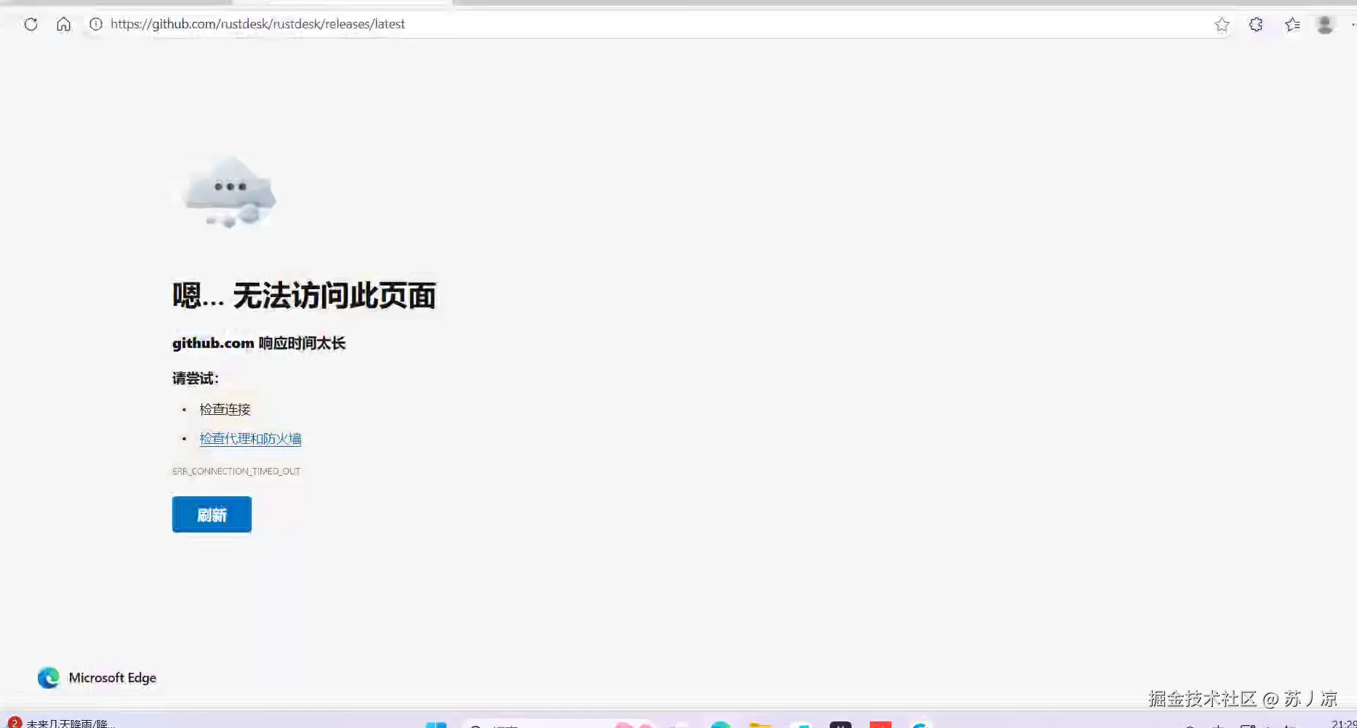Open the Extensions puzzle icon
The image size is (1357, 728).
tap(1256, 25)
